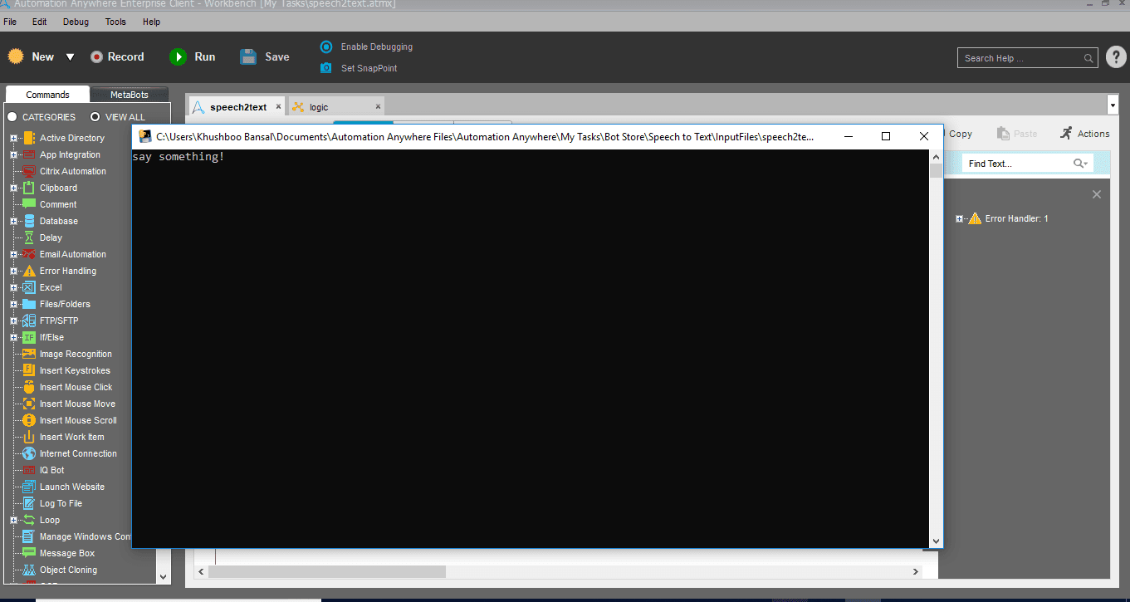The width and height of the screenshot is (1130, 602).
Task: Click the Set SnapPoint camera icon
Action: pos(326,68)
